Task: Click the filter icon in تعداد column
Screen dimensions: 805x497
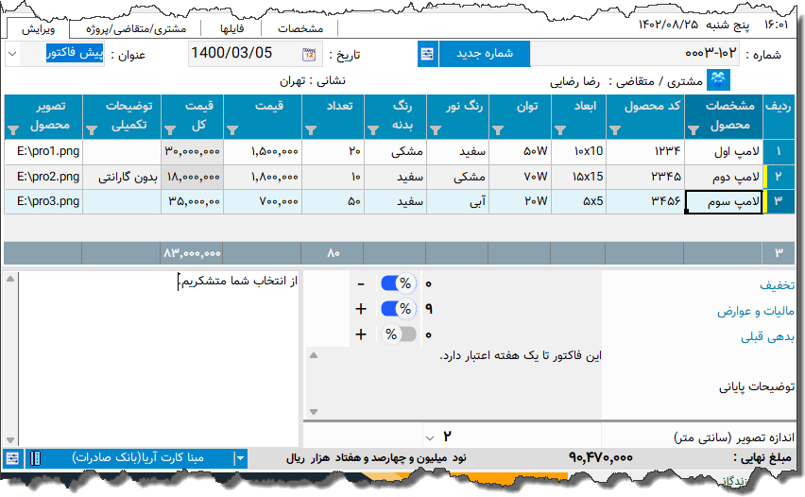Action: tap(310, 130)
